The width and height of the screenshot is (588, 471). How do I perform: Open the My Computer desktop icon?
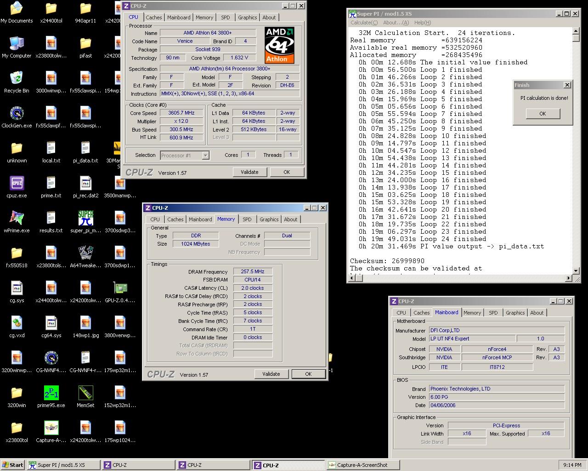[17, 47]
